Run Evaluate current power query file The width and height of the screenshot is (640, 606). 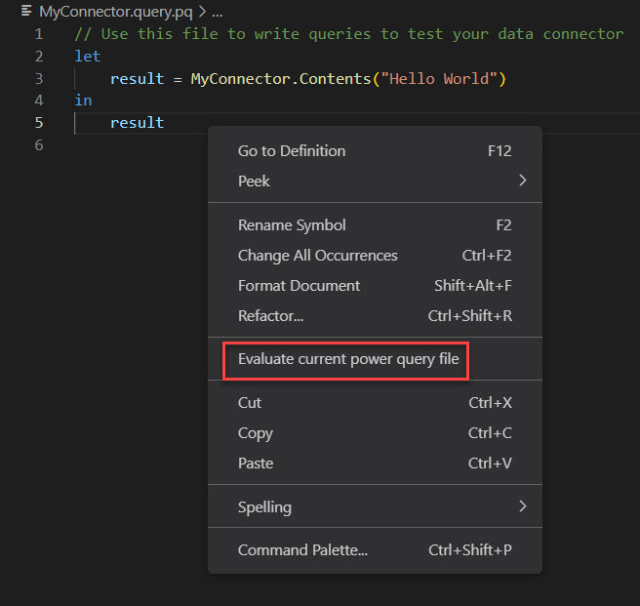coord(375,359)
